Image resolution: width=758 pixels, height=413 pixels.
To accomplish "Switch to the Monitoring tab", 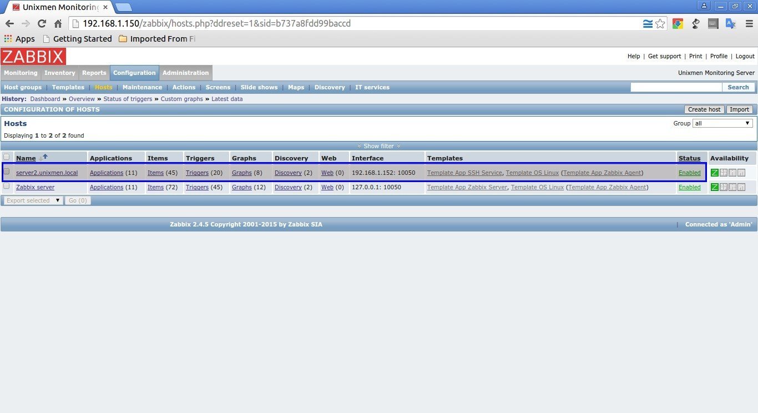I will coord(21,73).
